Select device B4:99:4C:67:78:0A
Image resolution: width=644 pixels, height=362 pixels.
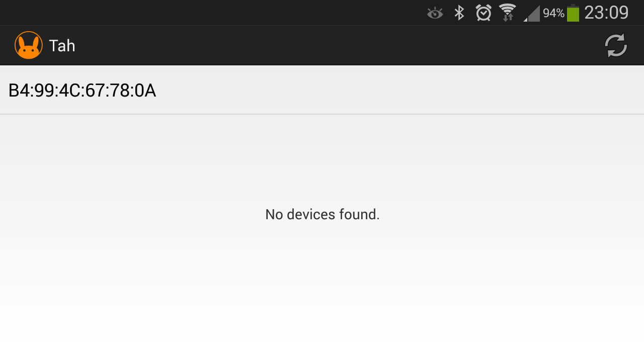tap(82, 90)
